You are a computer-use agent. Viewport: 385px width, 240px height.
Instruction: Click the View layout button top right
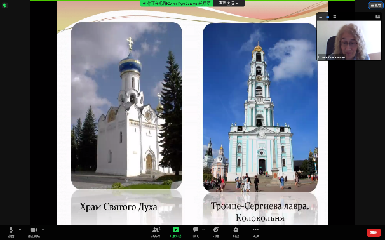click(375, 5)
